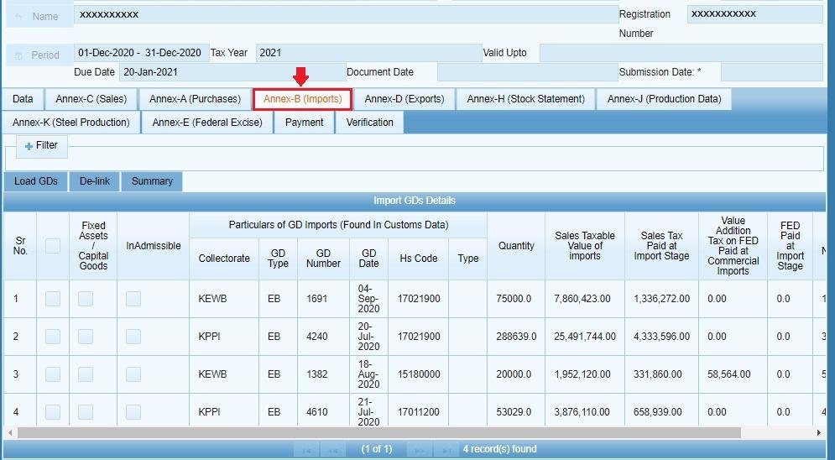The width and height of the screenshot is (835, 460).
Task: Go to Annex-J (Production Data) tab
Action: [664, 99]
